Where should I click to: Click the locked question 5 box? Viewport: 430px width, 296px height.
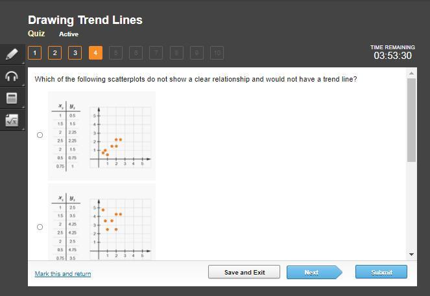pyautogui.click(x=115, y=53)
